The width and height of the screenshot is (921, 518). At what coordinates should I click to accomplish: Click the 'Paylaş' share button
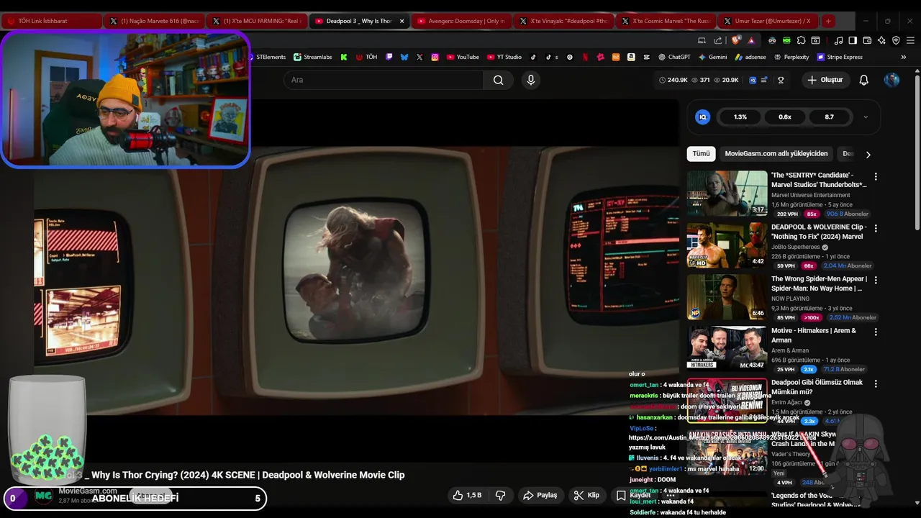[x=540, y=495]
